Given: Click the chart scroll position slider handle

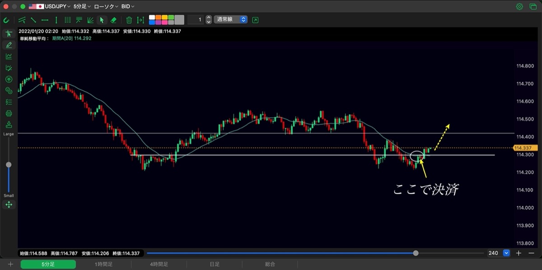Looking at the screenshot, I should (x=416, y=253).
